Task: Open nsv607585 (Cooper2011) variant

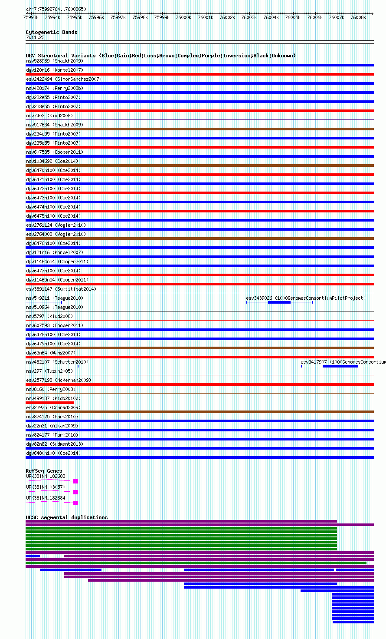Action: click(x=55, y=152)
